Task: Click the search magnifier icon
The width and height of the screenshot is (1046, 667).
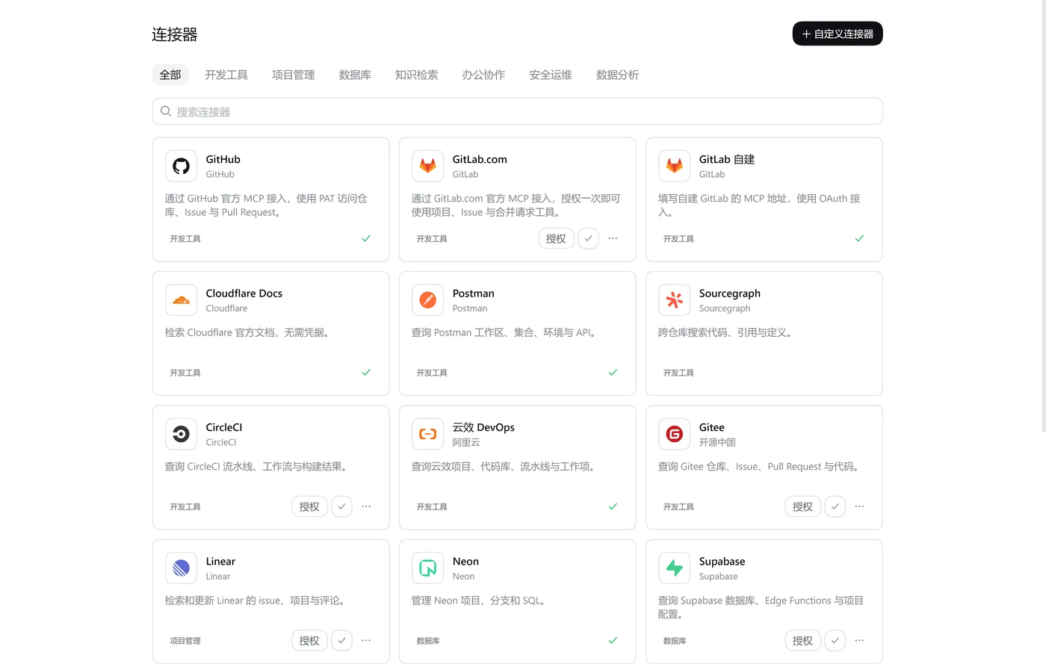Action: (166, 111)
